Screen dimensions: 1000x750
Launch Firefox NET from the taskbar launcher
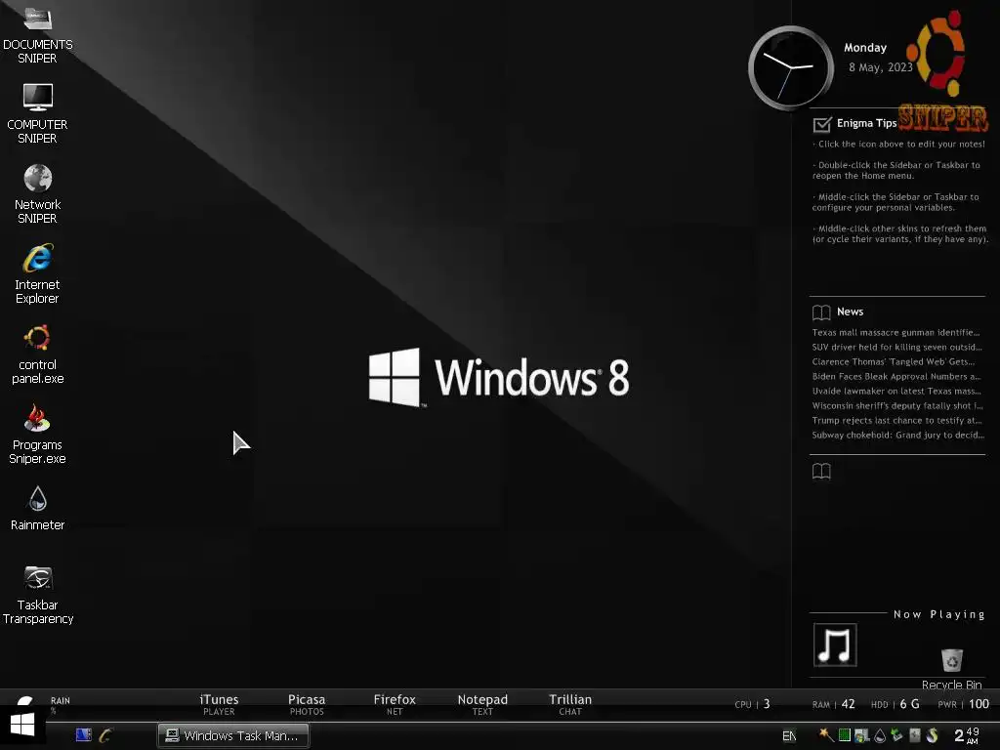tap(395, 705)
